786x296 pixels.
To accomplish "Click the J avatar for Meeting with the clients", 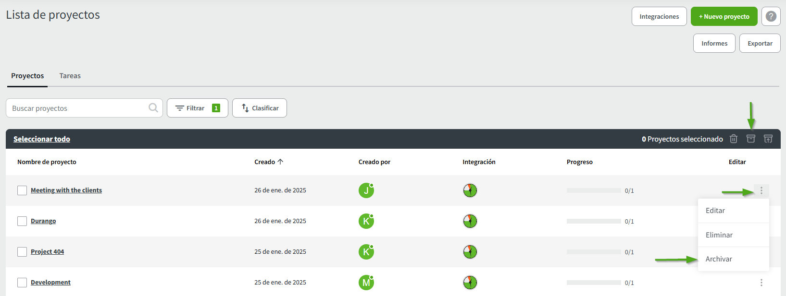I will point(366,190).
